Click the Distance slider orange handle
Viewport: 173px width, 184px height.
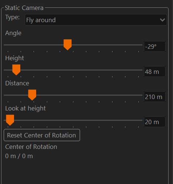32,95
